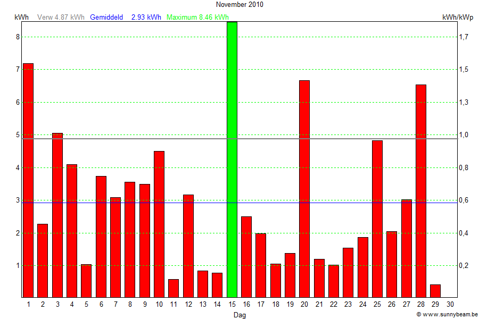Click the short red bar for day 29
Viewport: 479px width, 319px height.
435,291
